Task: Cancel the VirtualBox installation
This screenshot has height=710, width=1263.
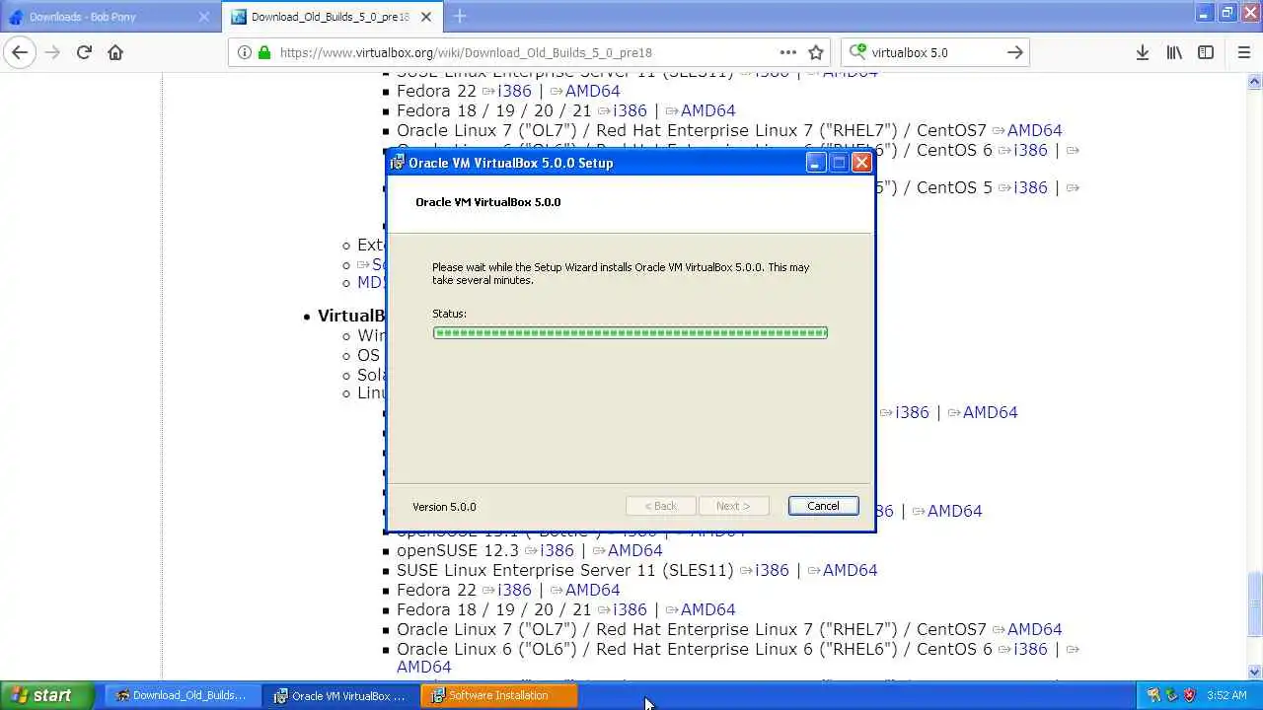Action: click(823, 506)
